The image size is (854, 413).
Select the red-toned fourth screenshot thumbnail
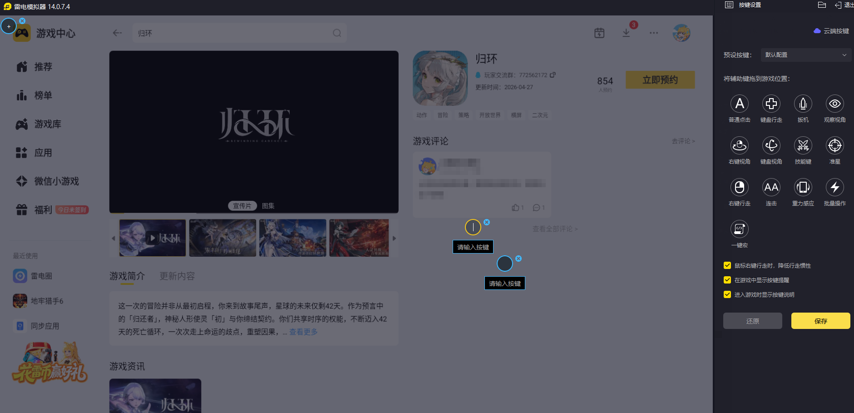point(359,238)
